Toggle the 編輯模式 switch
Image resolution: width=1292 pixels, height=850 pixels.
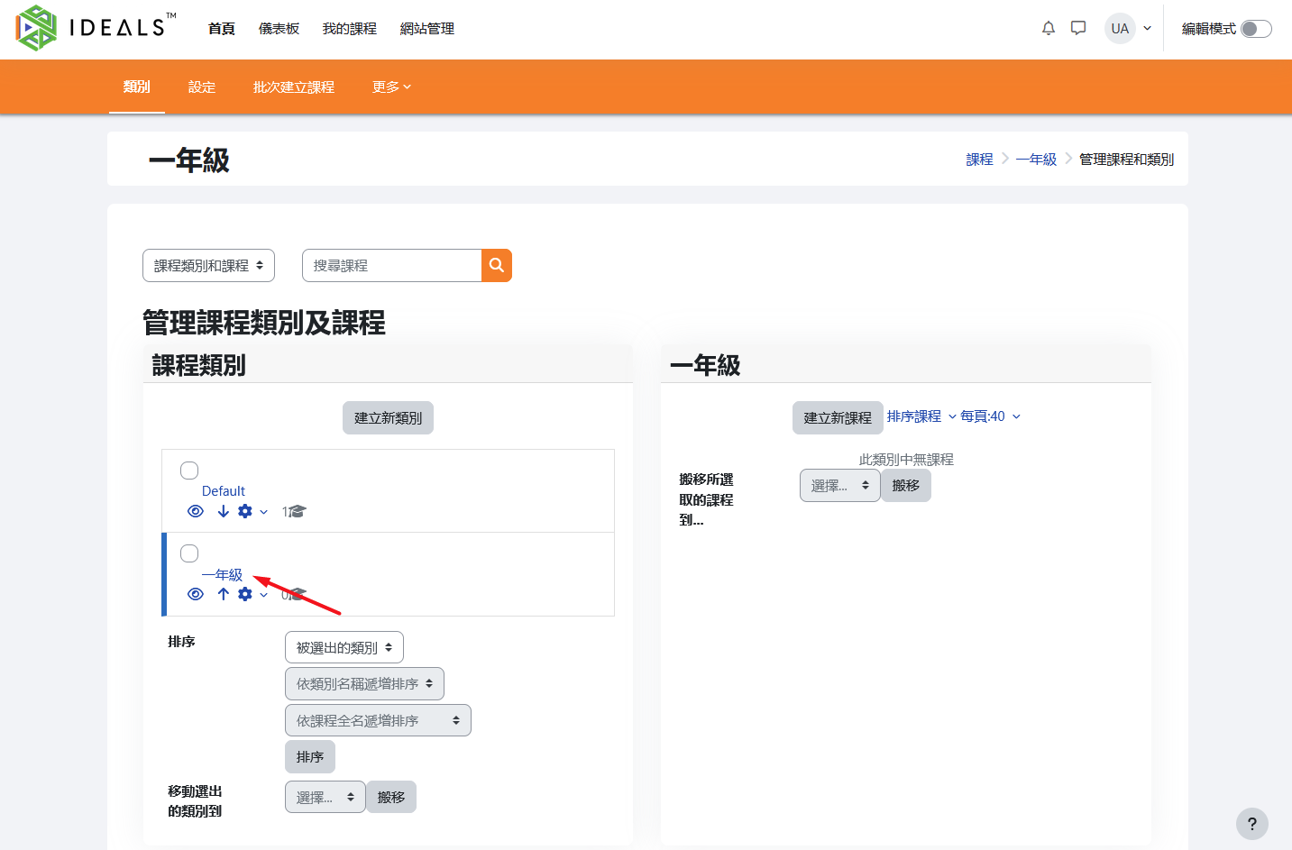(x=1255, y=29)
